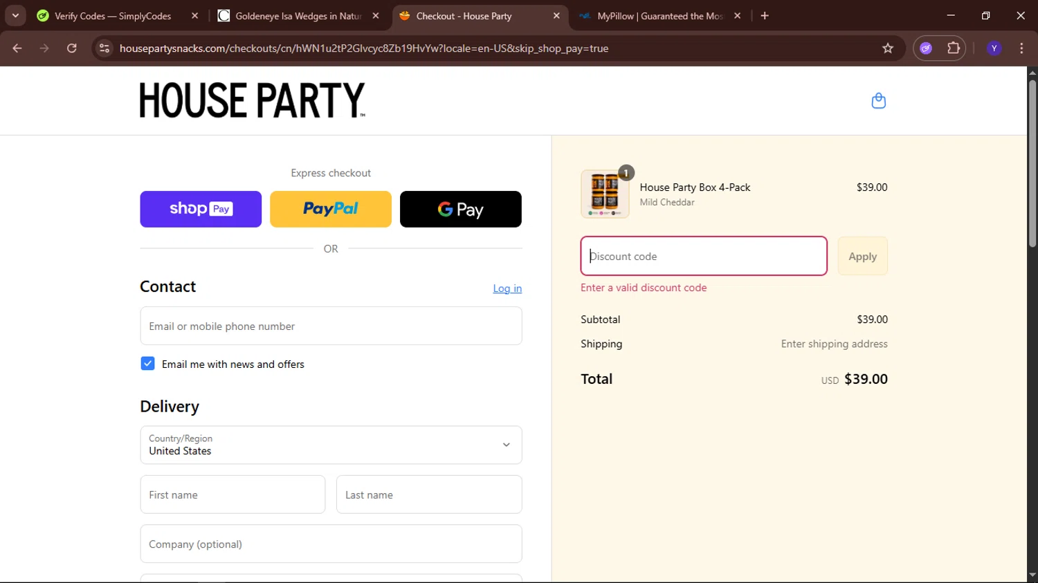
Task: Open a new browser tab
Action: click(765, 16)
